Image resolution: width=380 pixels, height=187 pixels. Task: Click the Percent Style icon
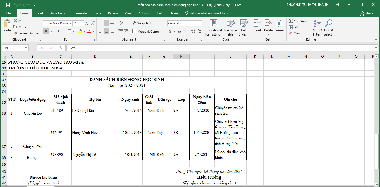(179, 32)
